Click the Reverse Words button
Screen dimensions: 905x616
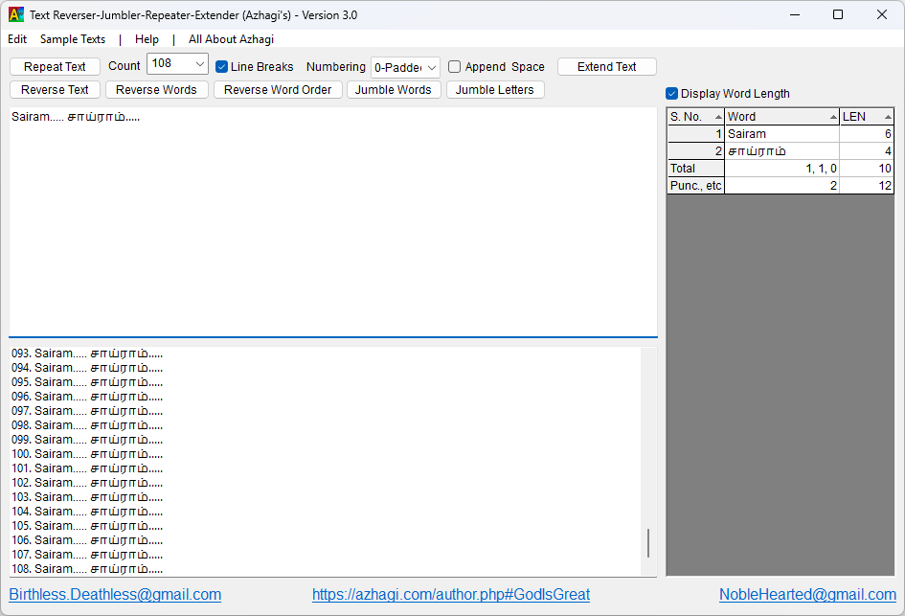156,89
